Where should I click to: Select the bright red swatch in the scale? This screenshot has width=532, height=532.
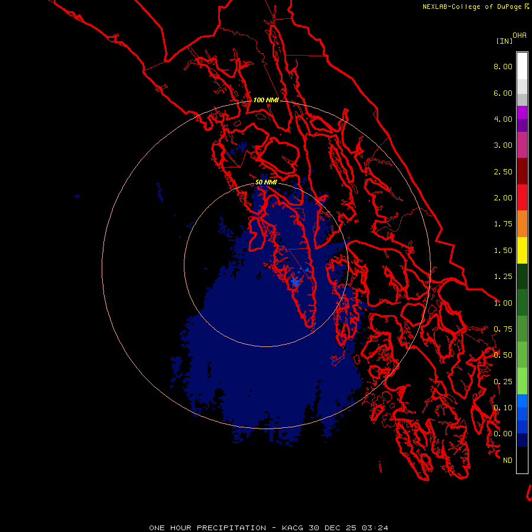click(522, 198)
